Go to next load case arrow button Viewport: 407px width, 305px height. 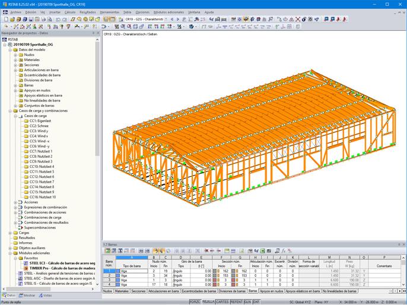pyautogui.click(x=178, y=19)
